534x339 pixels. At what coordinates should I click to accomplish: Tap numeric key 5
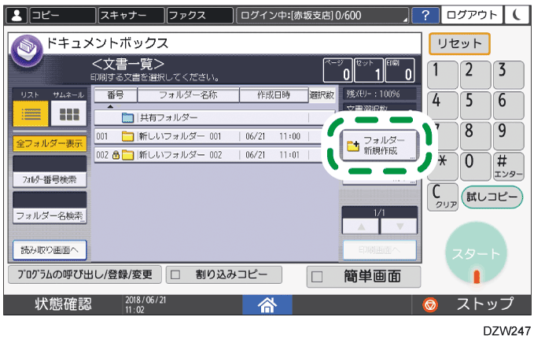[476, 105]
